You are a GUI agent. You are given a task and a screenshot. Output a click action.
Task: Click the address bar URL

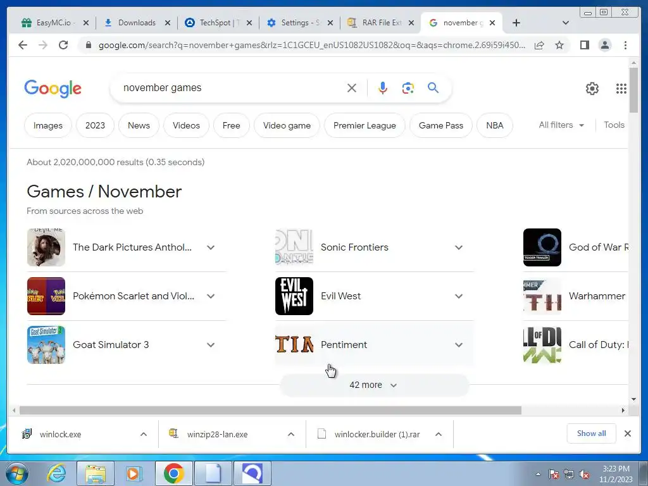point(311,45)
